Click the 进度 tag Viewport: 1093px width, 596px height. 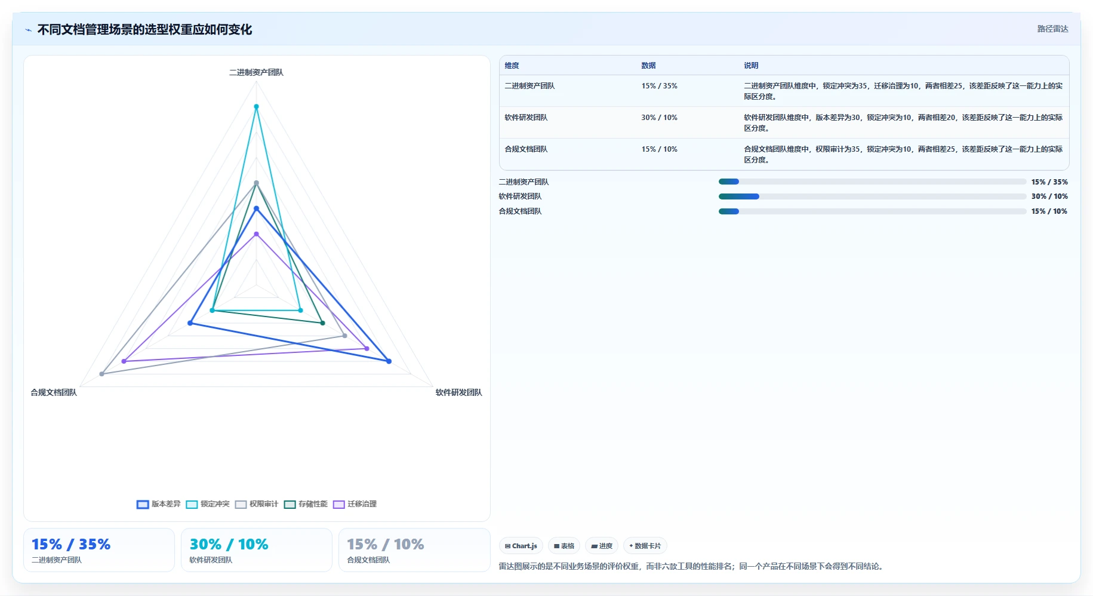602,546
